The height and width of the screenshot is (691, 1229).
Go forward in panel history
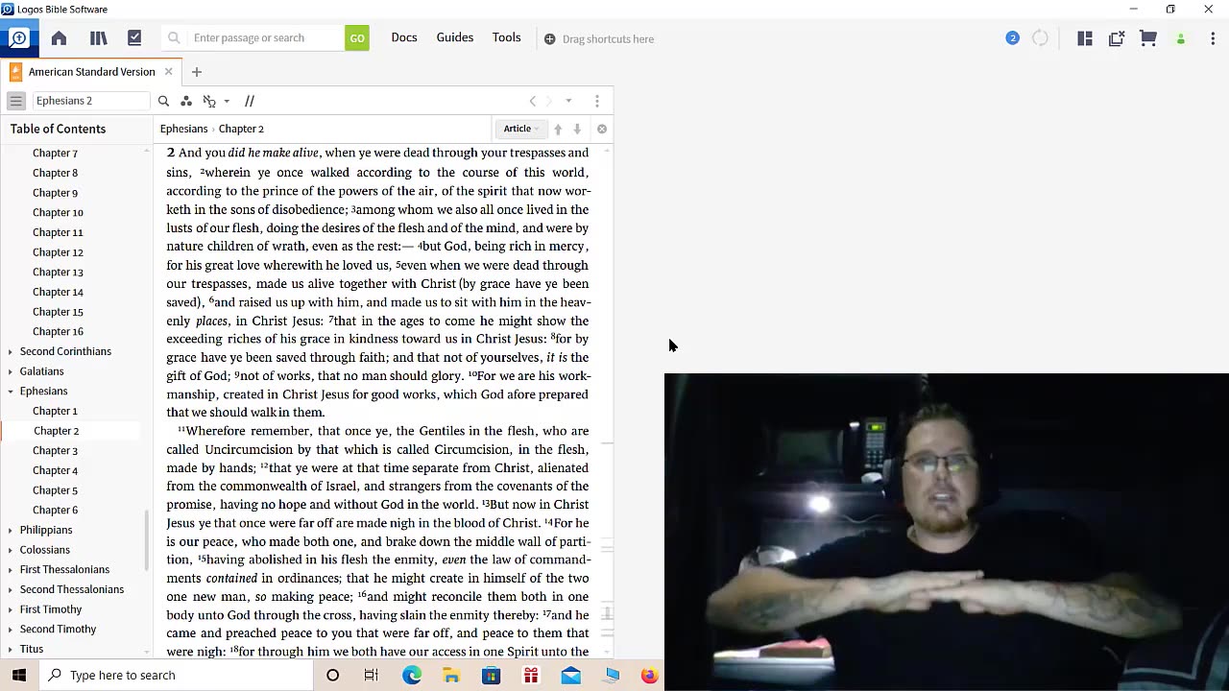[549, 101]
